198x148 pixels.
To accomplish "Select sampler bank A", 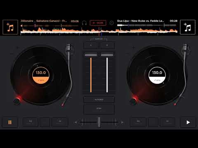I will click(91, 45).
